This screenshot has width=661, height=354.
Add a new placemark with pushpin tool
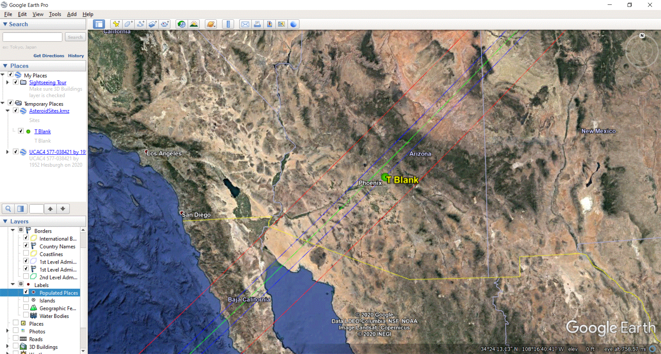[x=116, y=24]
